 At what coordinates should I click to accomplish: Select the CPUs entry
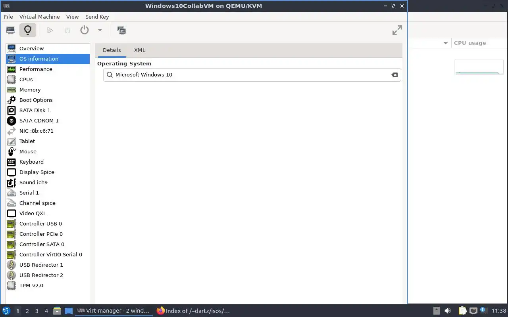(x=48, y=79)
